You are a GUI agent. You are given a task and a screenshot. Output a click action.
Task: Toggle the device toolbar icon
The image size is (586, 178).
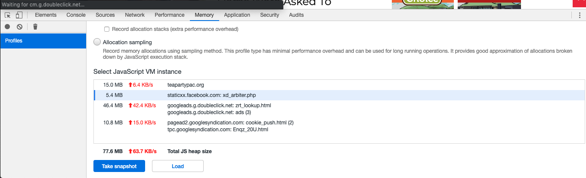click(x=19, y=15)
